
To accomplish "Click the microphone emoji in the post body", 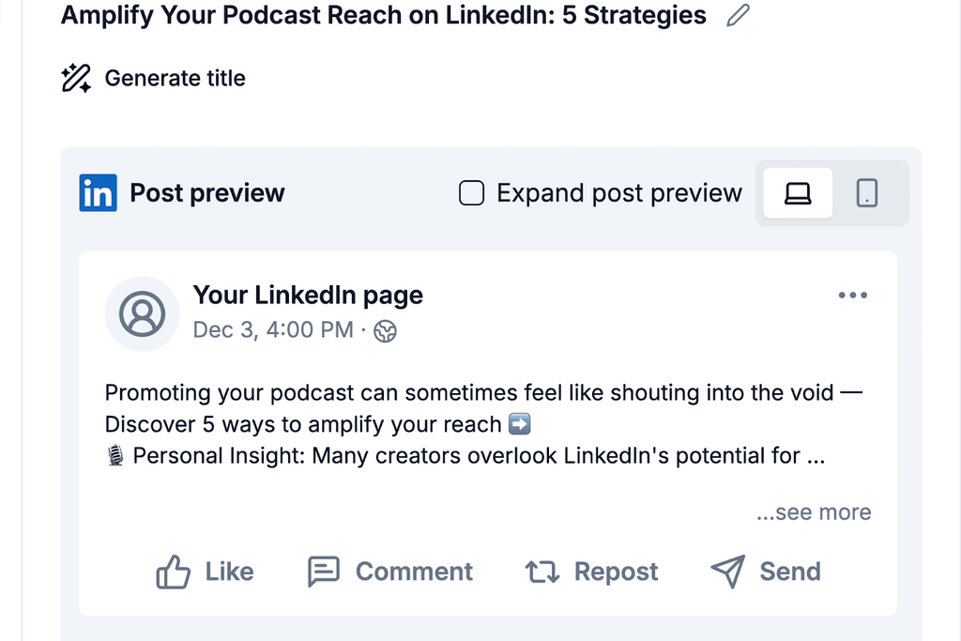I will (x=116, y=455).
